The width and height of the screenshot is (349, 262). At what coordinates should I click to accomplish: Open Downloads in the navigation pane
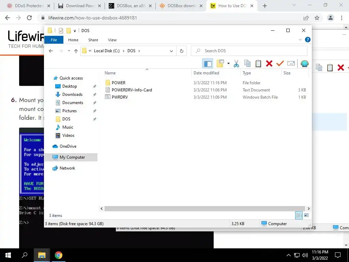coord(72,94)
